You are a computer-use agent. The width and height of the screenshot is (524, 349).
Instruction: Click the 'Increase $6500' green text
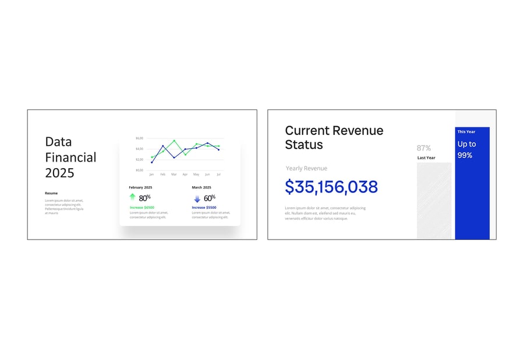coord(141,208)
